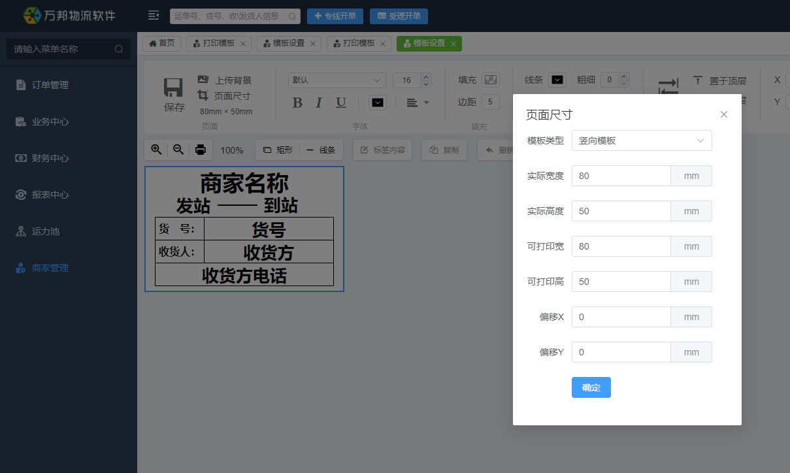
Task: Click the 万邦物流软件 logo icon
Action: pos(32,16)
